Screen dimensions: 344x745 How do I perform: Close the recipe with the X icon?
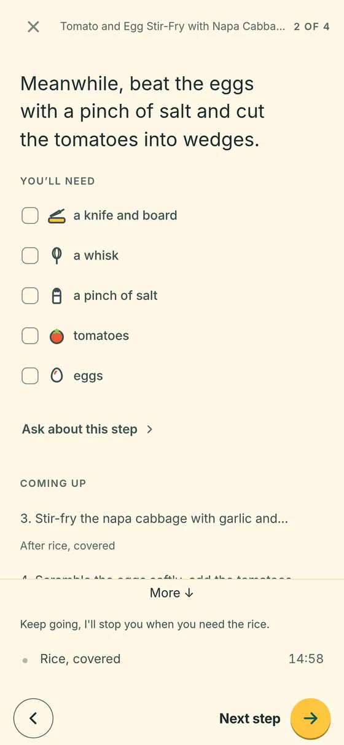(33, 26)
